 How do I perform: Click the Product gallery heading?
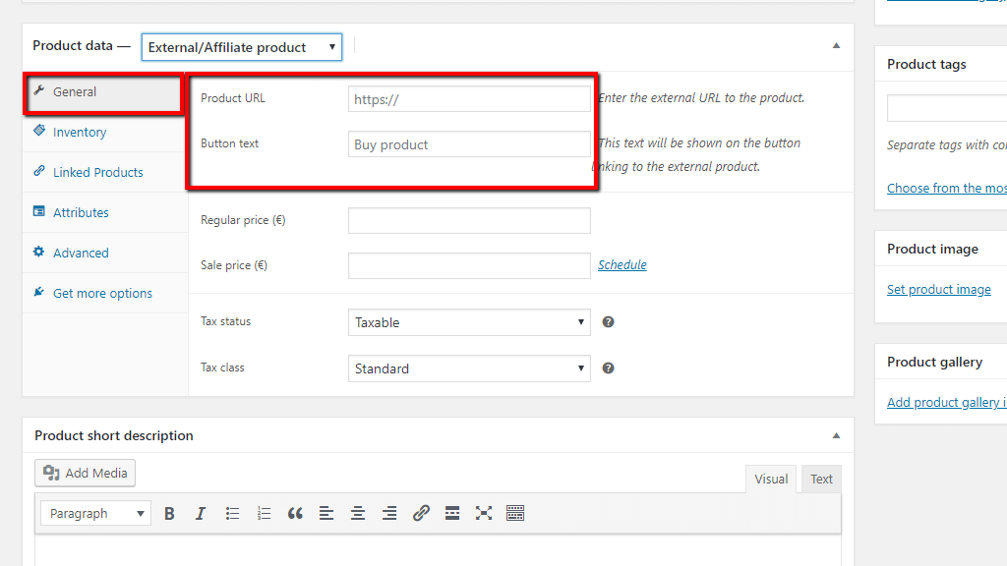pos(934,362)
